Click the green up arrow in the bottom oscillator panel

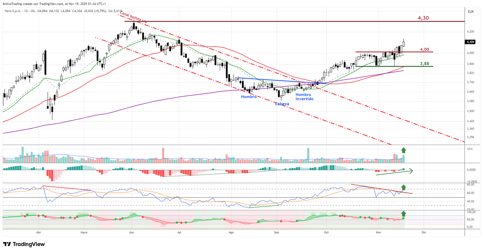click(404, 214)
